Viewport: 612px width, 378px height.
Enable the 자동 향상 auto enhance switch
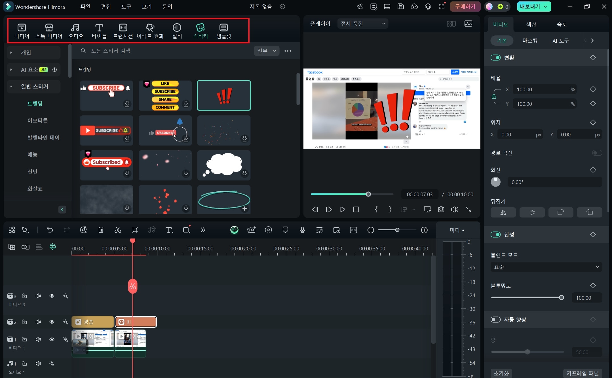[x=495, y=320]
